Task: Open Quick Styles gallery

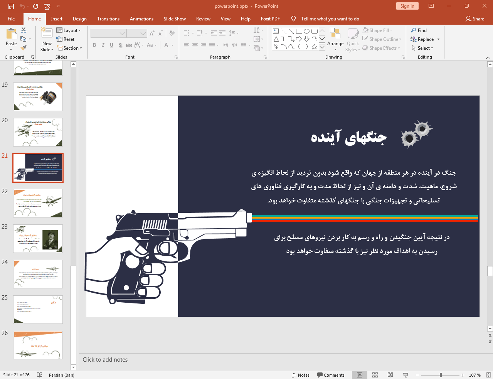Action: 353,40
